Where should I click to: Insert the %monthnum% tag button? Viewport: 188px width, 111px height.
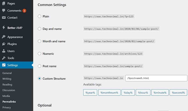[109, 92]
